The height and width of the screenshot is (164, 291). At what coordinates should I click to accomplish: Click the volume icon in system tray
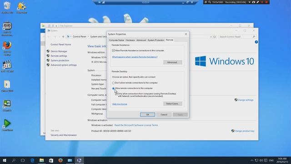pyautogui.click(x=261, y=160)
